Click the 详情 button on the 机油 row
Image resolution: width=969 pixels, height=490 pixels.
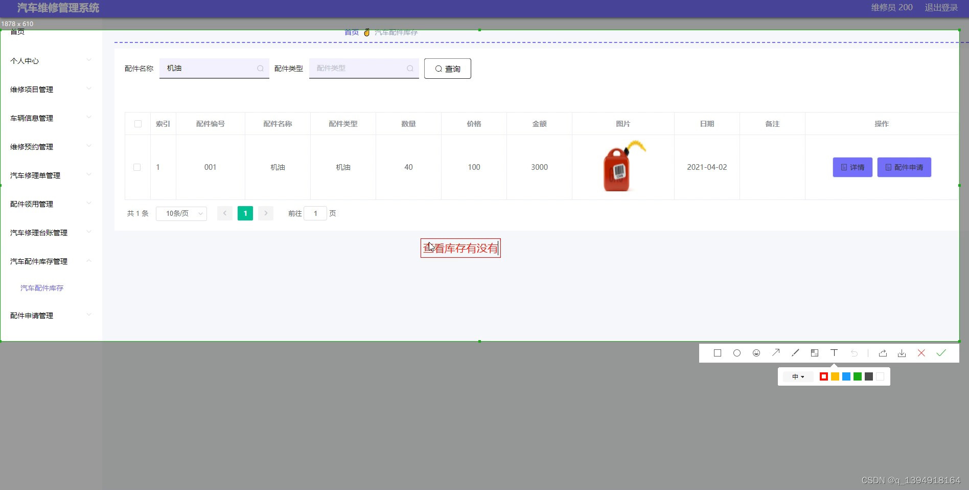point(852,167)
